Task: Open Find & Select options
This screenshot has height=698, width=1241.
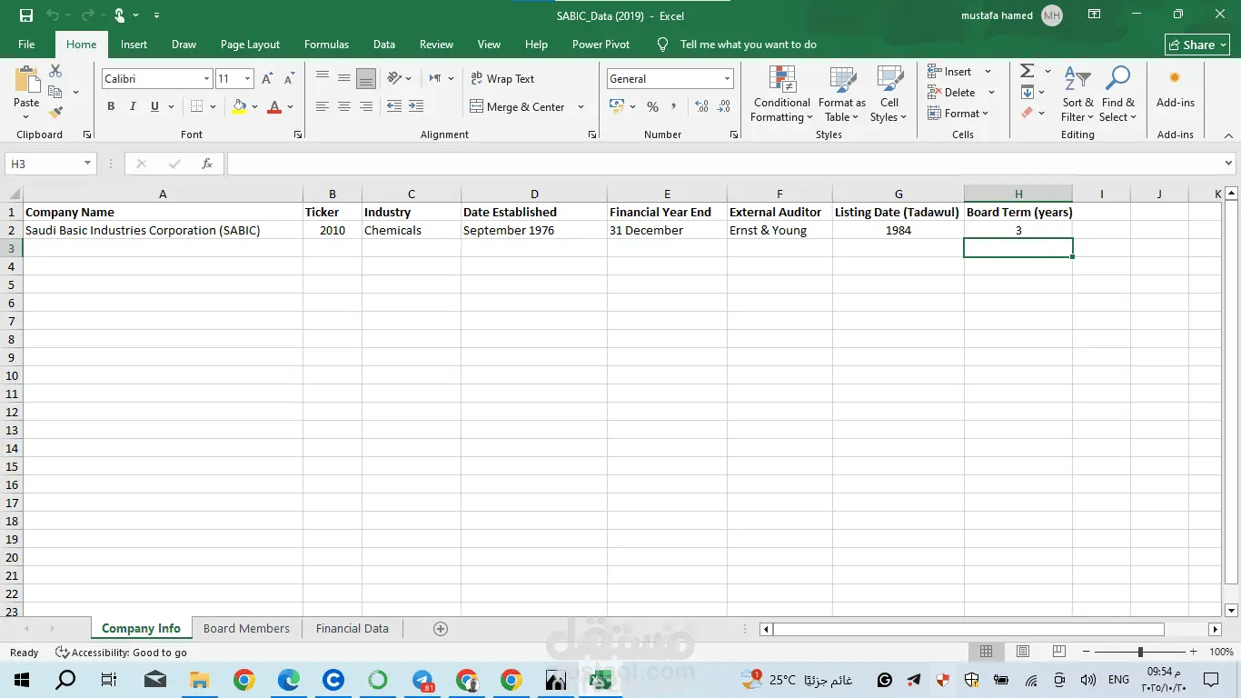Action: (x=1117, y=95)
